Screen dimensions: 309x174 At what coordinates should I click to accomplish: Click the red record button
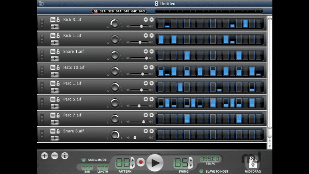click(x=141, y=162)
